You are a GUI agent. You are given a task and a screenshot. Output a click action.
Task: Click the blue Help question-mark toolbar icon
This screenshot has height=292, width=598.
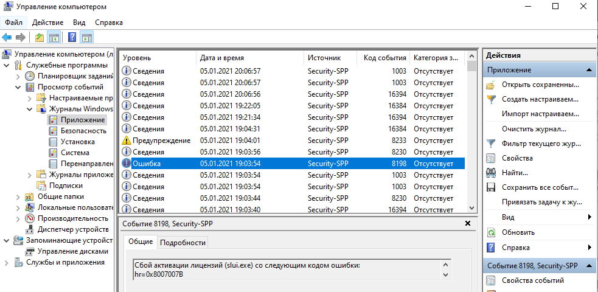coord(72,37)
